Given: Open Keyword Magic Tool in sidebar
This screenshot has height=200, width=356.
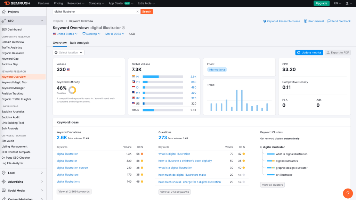Looking at the screenshot, I should coord(14,82).
